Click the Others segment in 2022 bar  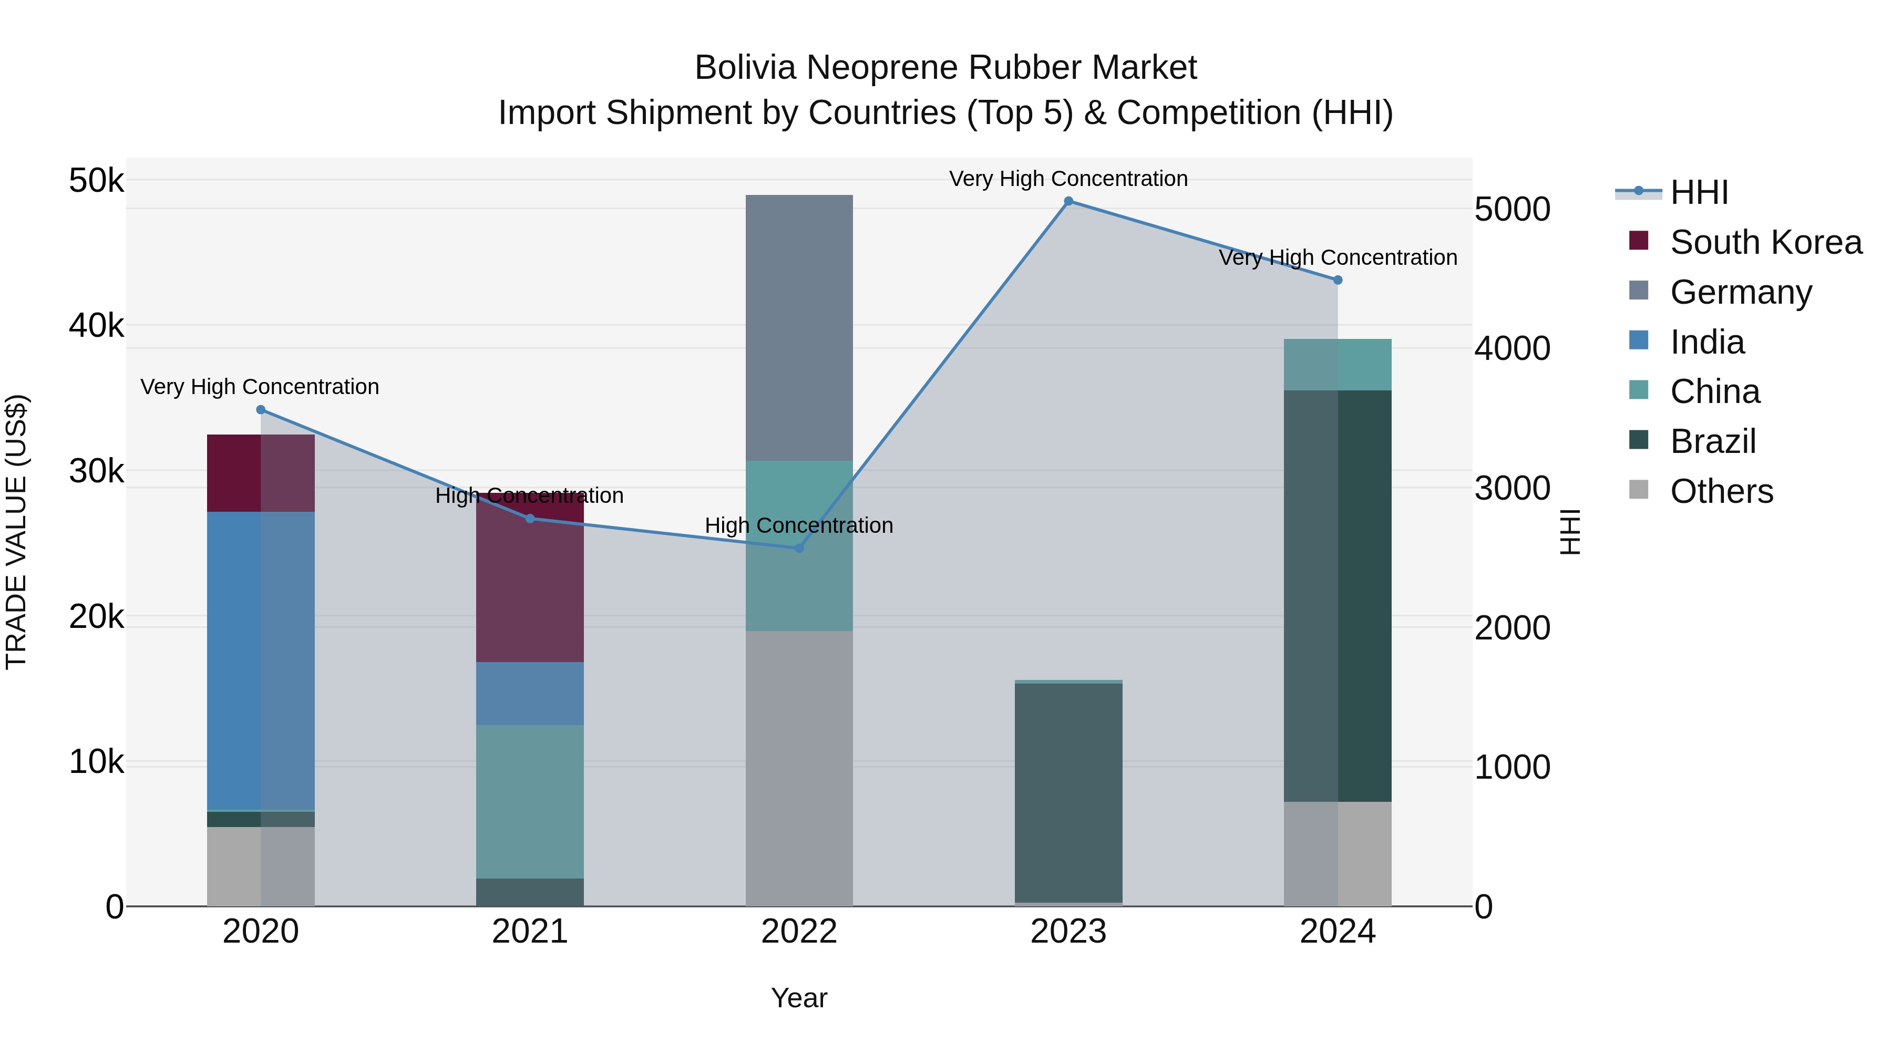[799, 769]
